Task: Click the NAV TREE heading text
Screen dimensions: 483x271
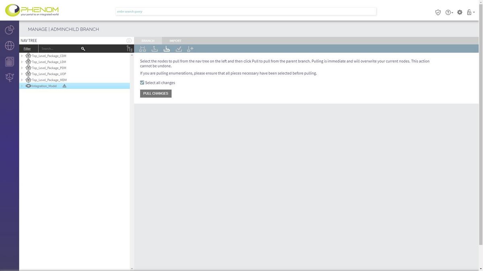Action: pos(29,41)
